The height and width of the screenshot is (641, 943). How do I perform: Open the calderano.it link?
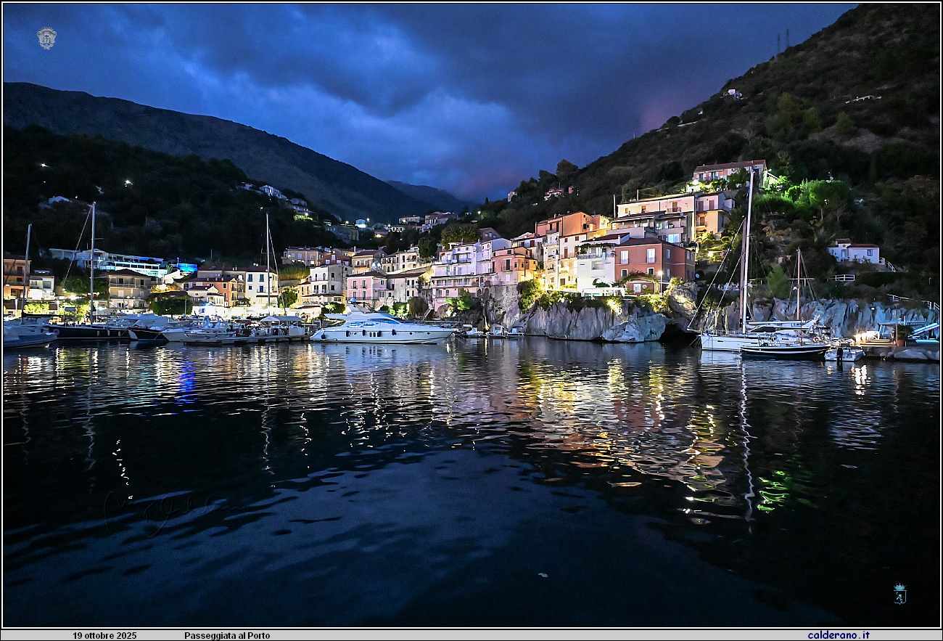pos(838,635)
